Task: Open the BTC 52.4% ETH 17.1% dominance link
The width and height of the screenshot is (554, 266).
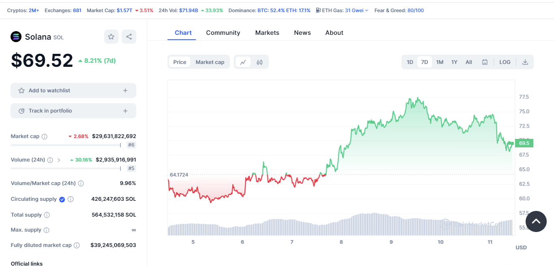Action: [284, 10]
